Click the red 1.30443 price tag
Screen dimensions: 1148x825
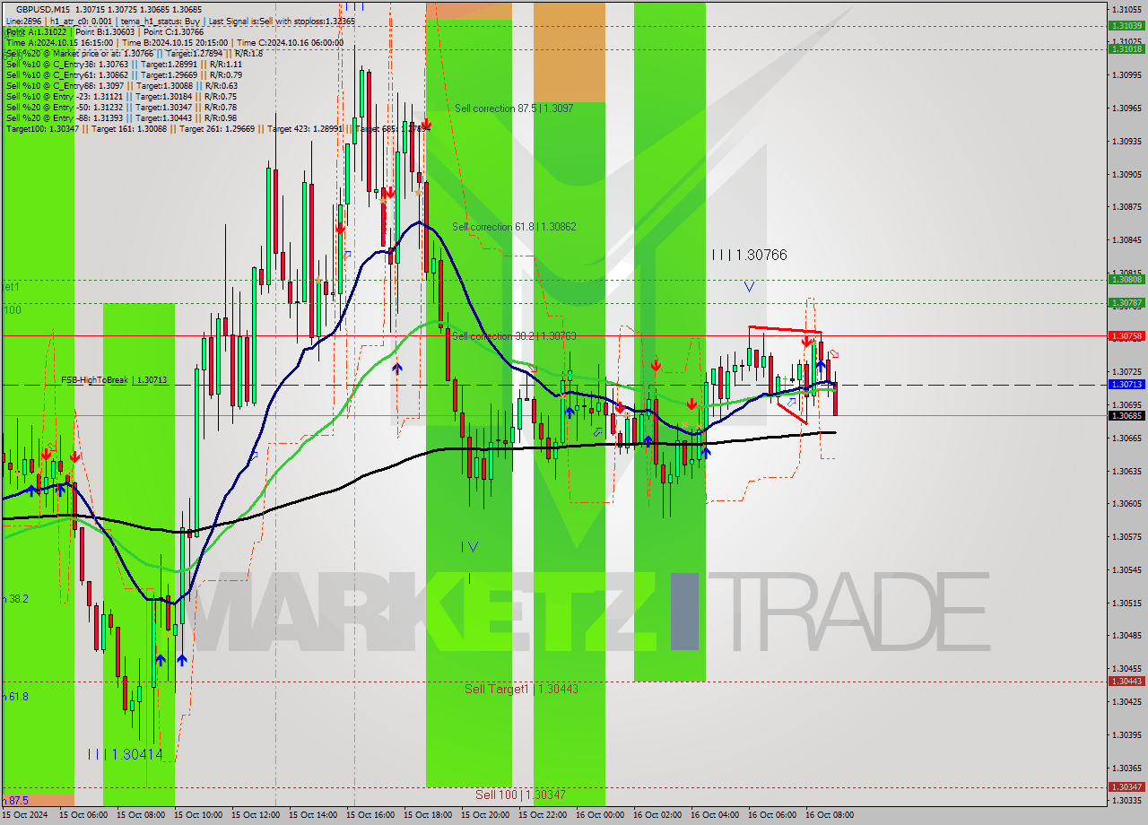[x=1126, y=681]
